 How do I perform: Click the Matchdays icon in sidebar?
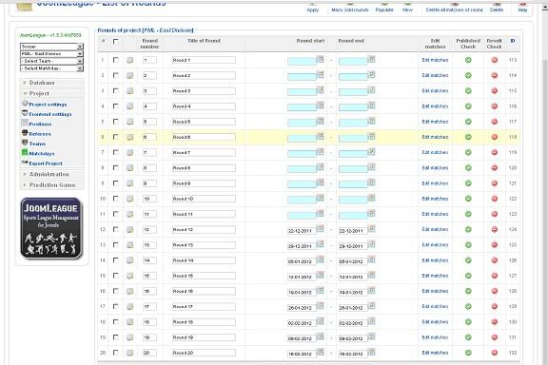point(25,152)
